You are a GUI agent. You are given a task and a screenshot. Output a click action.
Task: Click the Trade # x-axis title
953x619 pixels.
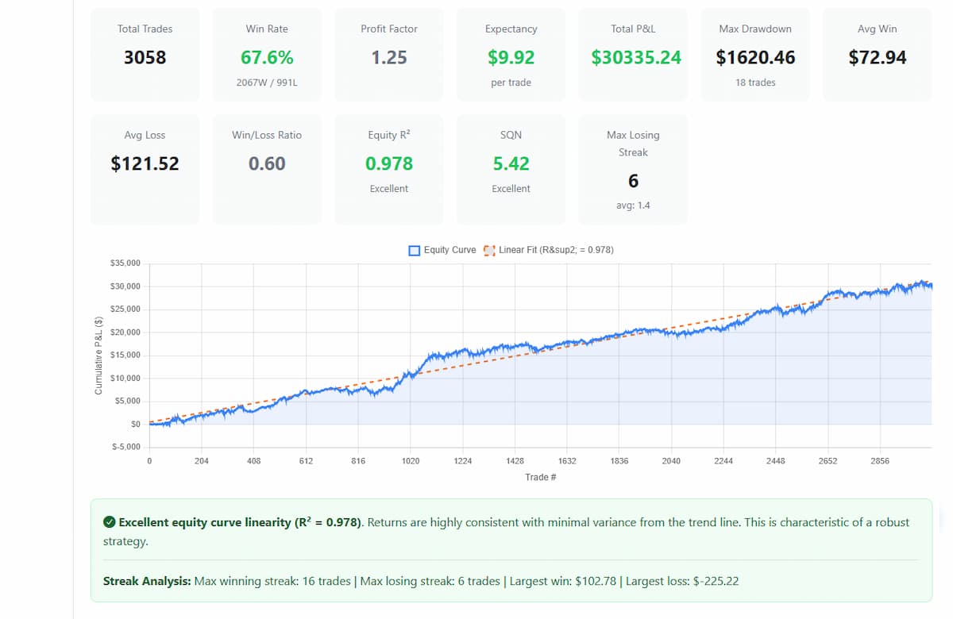click(x=540, y=477)
